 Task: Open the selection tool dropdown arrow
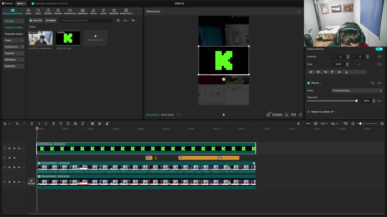tap(9, 124)
